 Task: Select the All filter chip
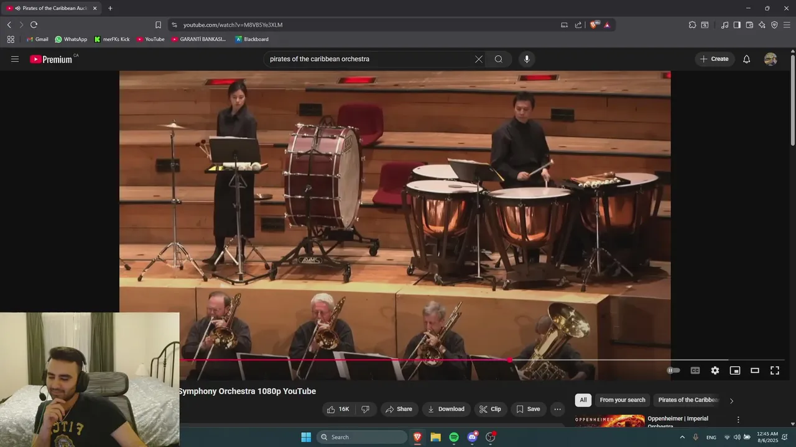point(583,400)
